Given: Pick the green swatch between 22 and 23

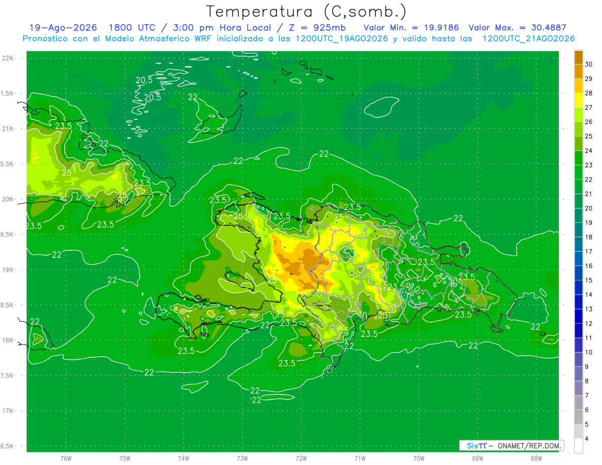Looking at the screenshot, I should coord(579,173).
